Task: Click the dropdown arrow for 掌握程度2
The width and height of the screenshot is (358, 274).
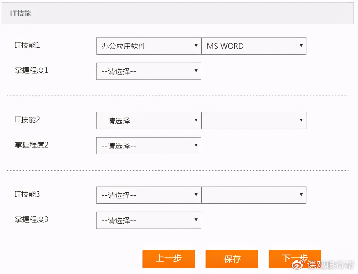Action: tap(196, 145)
